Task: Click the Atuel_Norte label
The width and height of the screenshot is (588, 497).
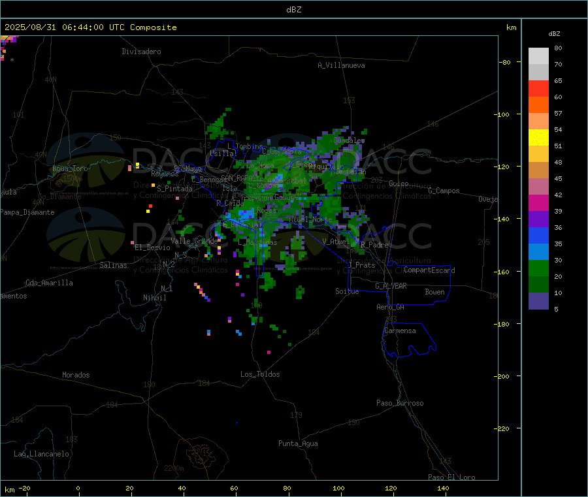Action: (310, 219)
